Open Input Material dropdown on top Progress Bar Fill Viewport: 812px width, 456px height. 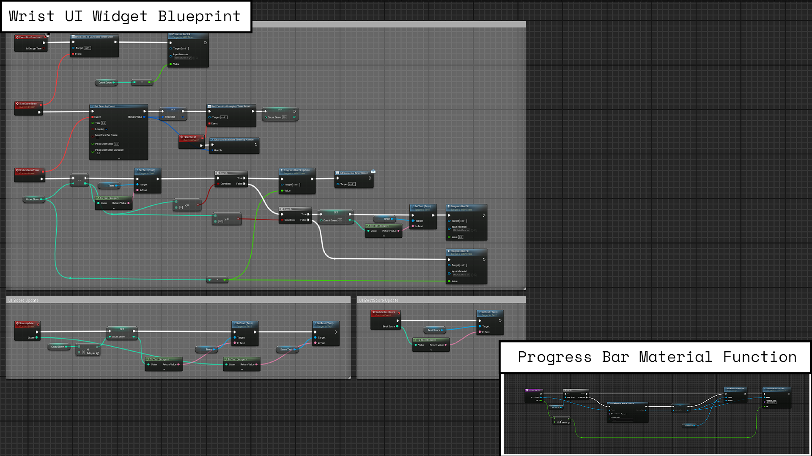click(x=183, y=58)
